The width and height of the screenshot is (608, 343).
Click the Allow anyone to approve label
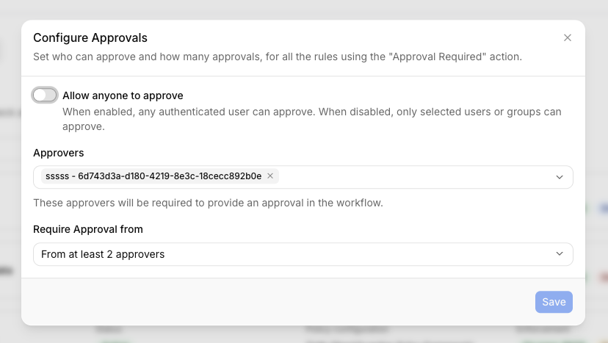(123, 95)
